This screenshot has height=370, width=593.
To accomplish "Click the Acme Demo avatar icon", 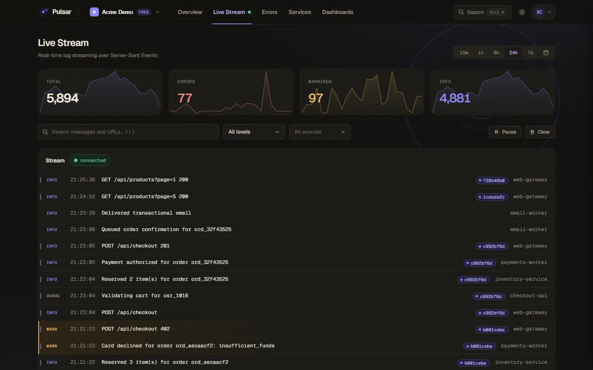I will click(94, 12).
